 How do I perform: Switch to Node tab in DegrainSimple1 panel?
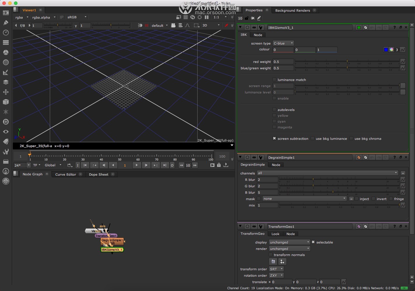pyautogui.click(x=276, y=165)
